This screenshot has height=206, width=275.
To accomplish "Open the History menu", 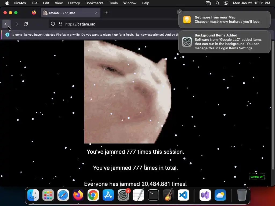I will pyautogui.click(x=74, y=3).
